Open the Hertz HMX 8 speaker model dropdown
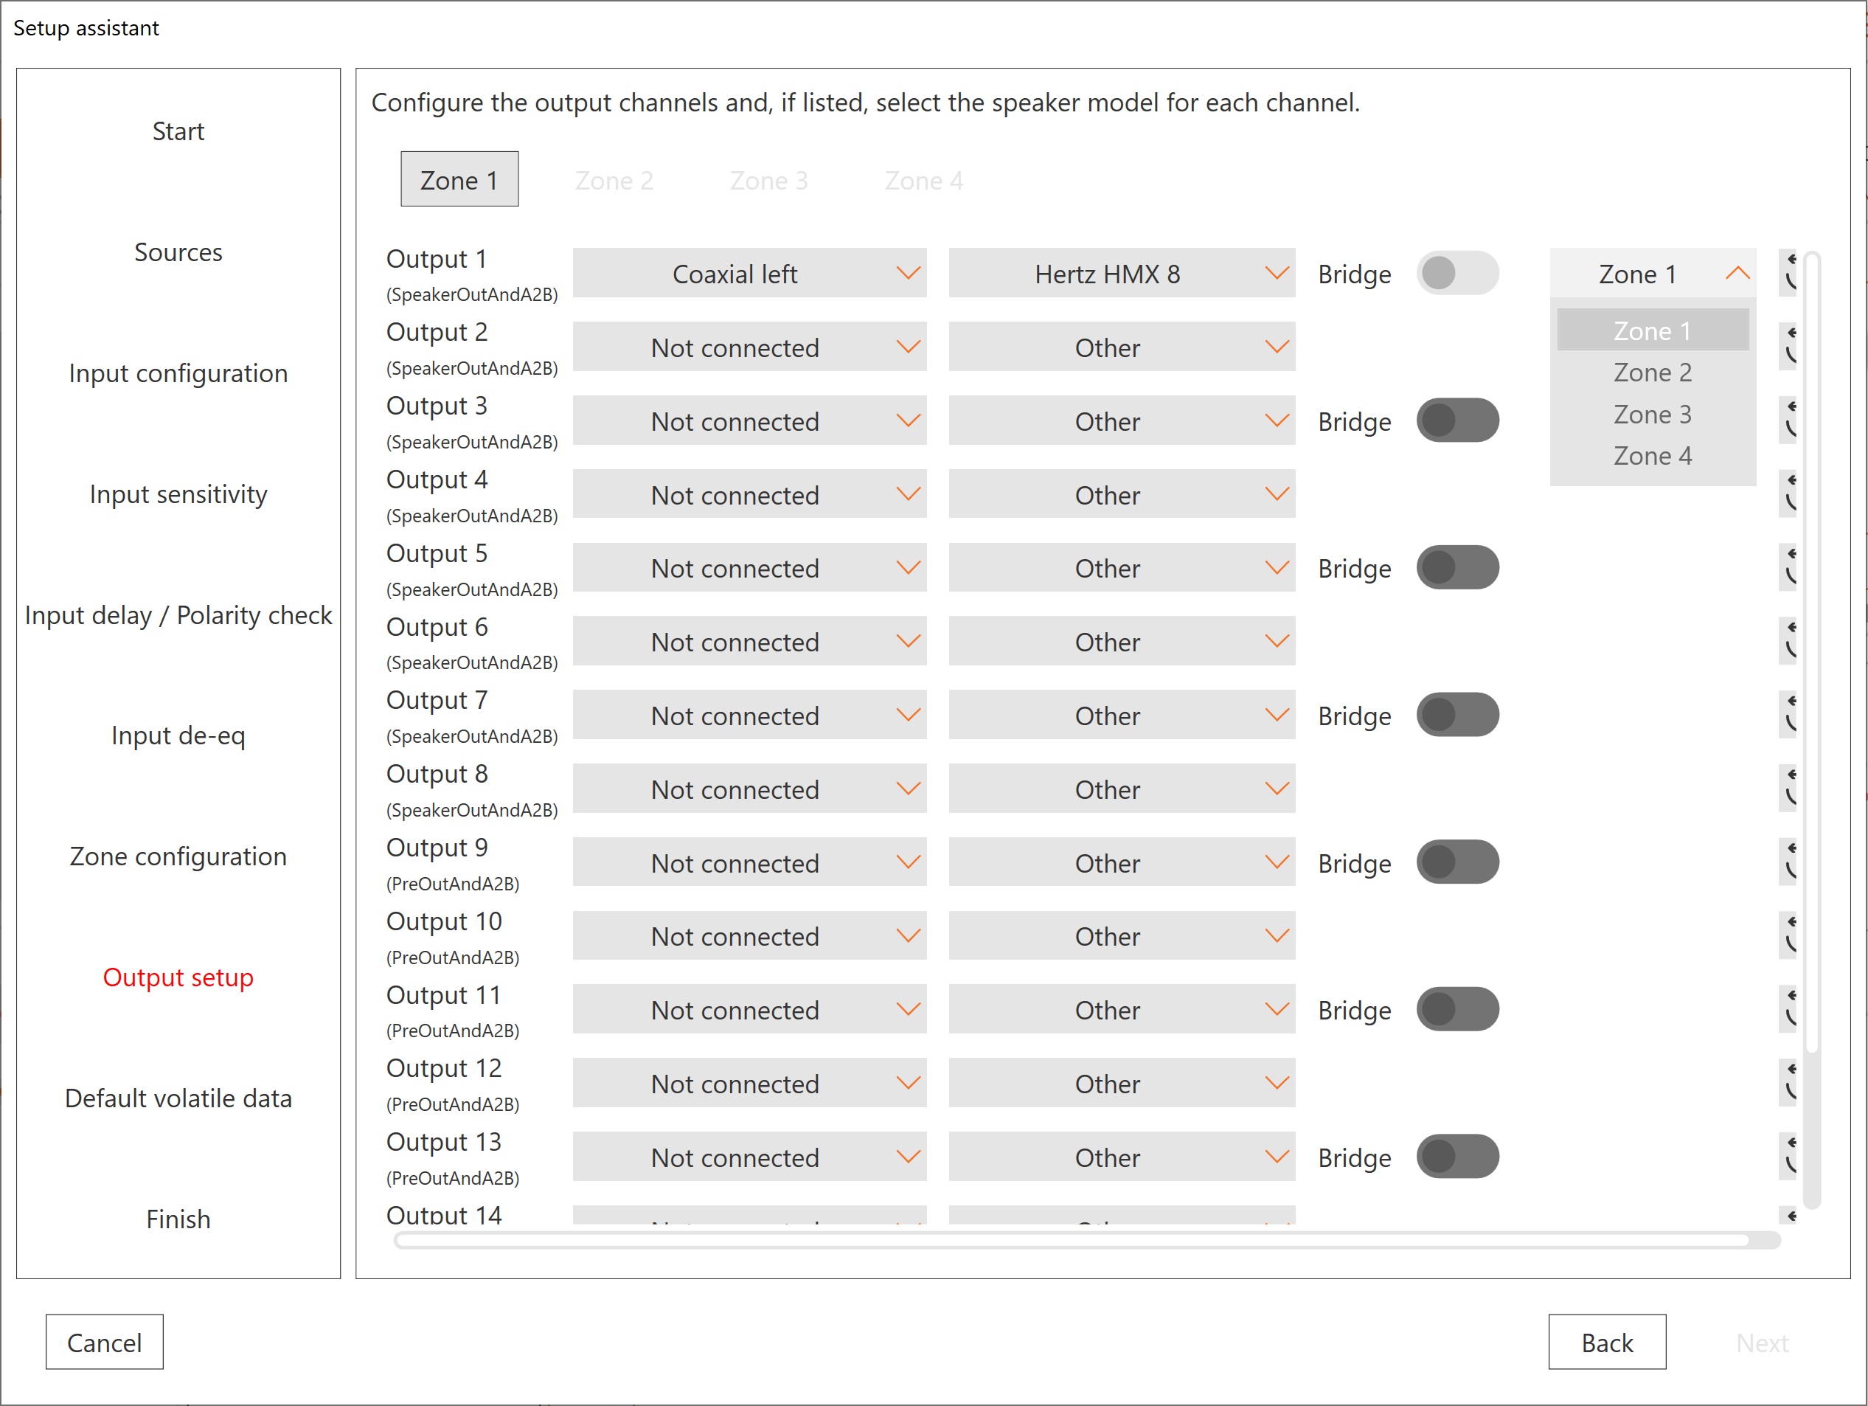Viewport: 1868px width, 1406px height. (x=1121, y=273)
